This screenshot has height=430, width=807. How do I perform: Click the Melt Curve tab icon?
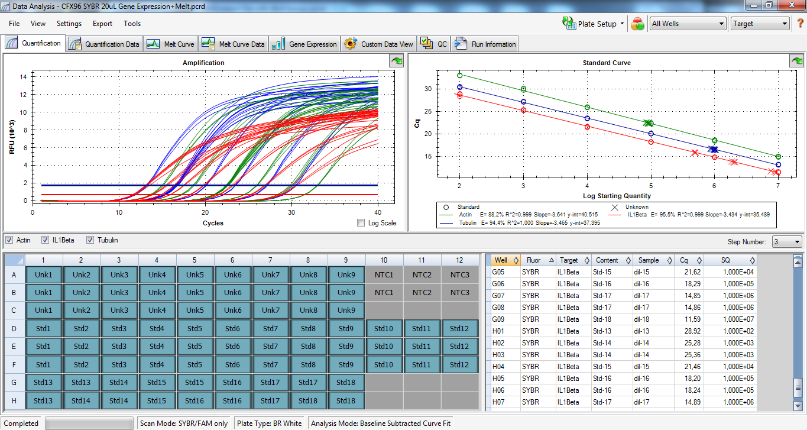pyautogui.click(x=153, y=44)
